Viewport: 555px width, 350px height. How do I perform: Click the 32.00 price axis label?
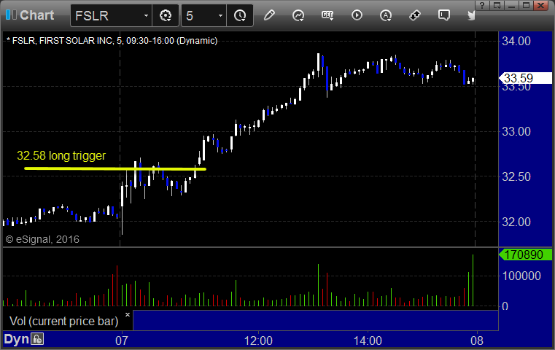pos(516,222)
